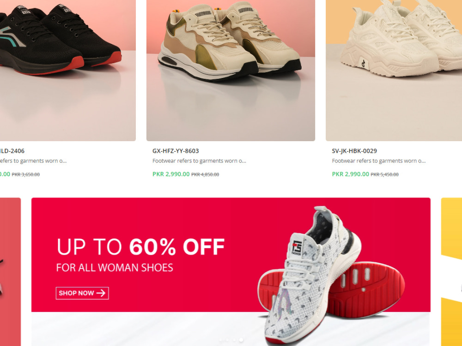
Task: Click the beige and gold sneaker image
Action: click(x=231, y=70)
